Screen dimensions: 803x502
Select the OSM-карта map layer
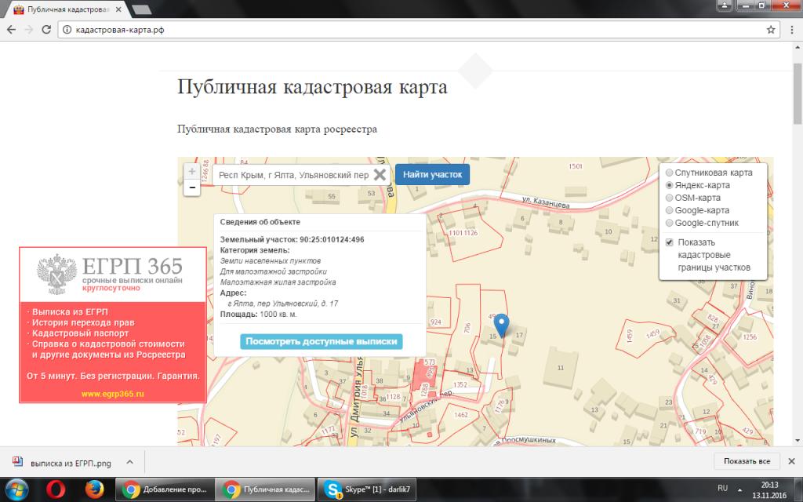point(670,198)
